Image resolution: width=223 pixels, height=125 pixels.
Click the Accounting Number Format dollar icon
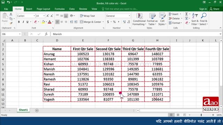coord(108,22)
